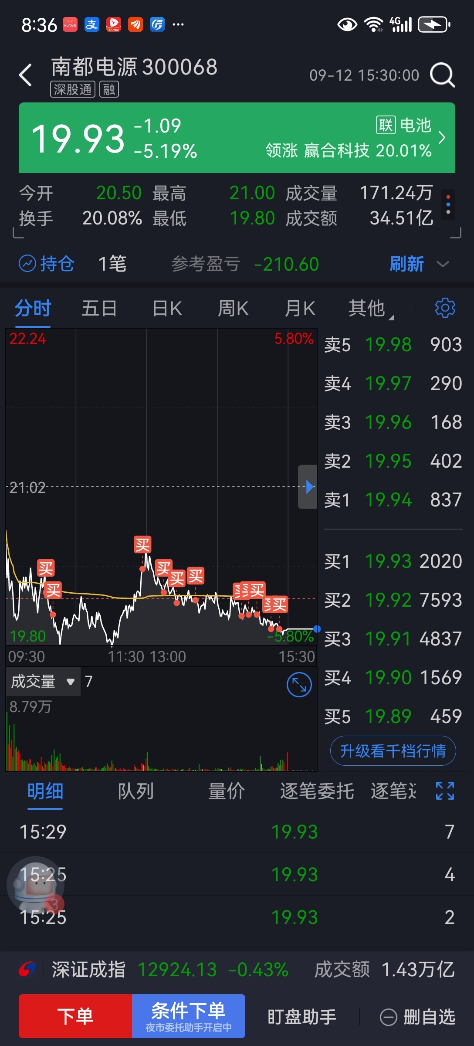Expand the holdings dropdown next to 刷新
Viewport: 474px width, 1046px height.
click(443, 264)
